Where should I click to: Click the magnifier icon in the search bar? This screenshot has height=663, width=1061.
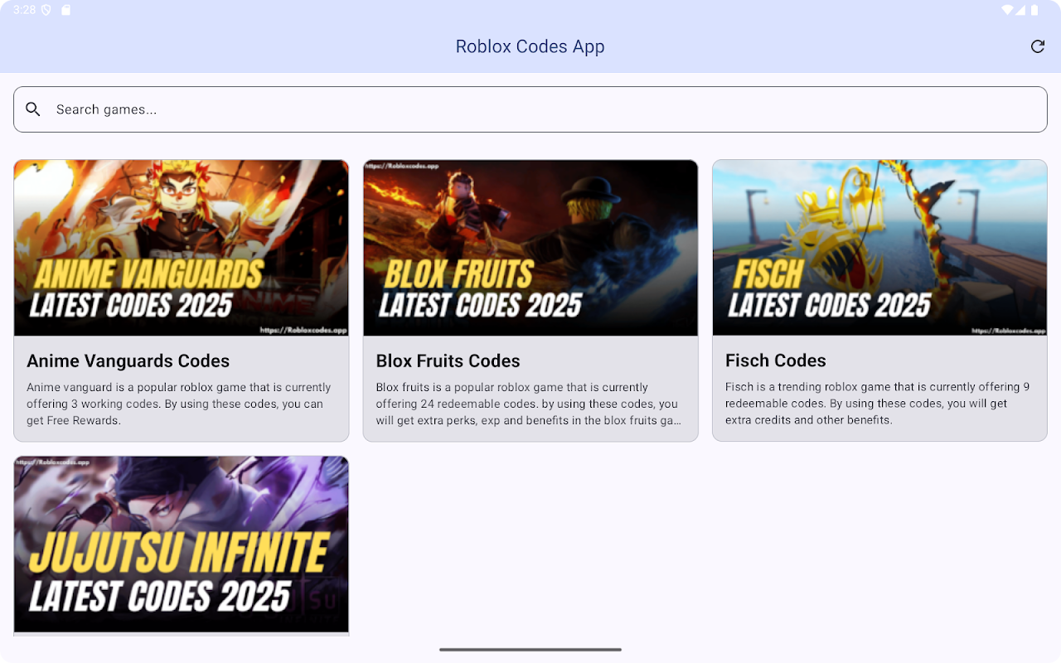(33, 109)
